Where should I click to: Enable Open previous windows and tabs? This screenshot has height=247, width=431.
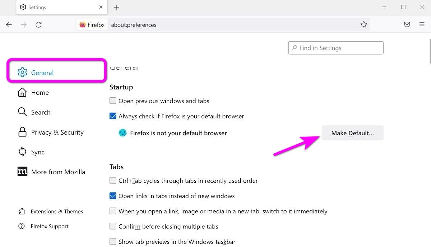[113, 101]
